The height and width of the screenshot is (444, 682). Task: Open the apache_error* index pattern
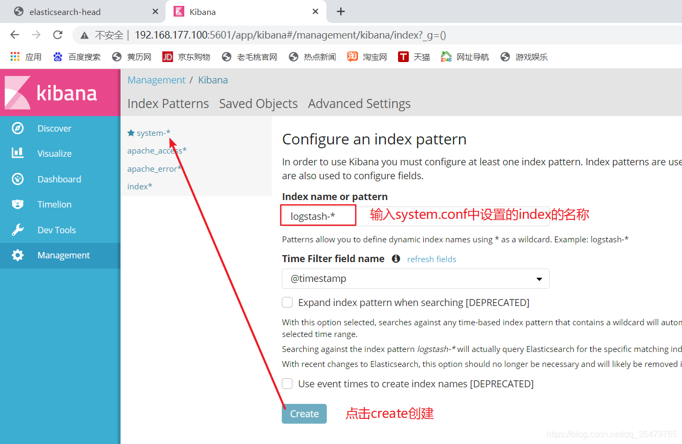(154, 169)
